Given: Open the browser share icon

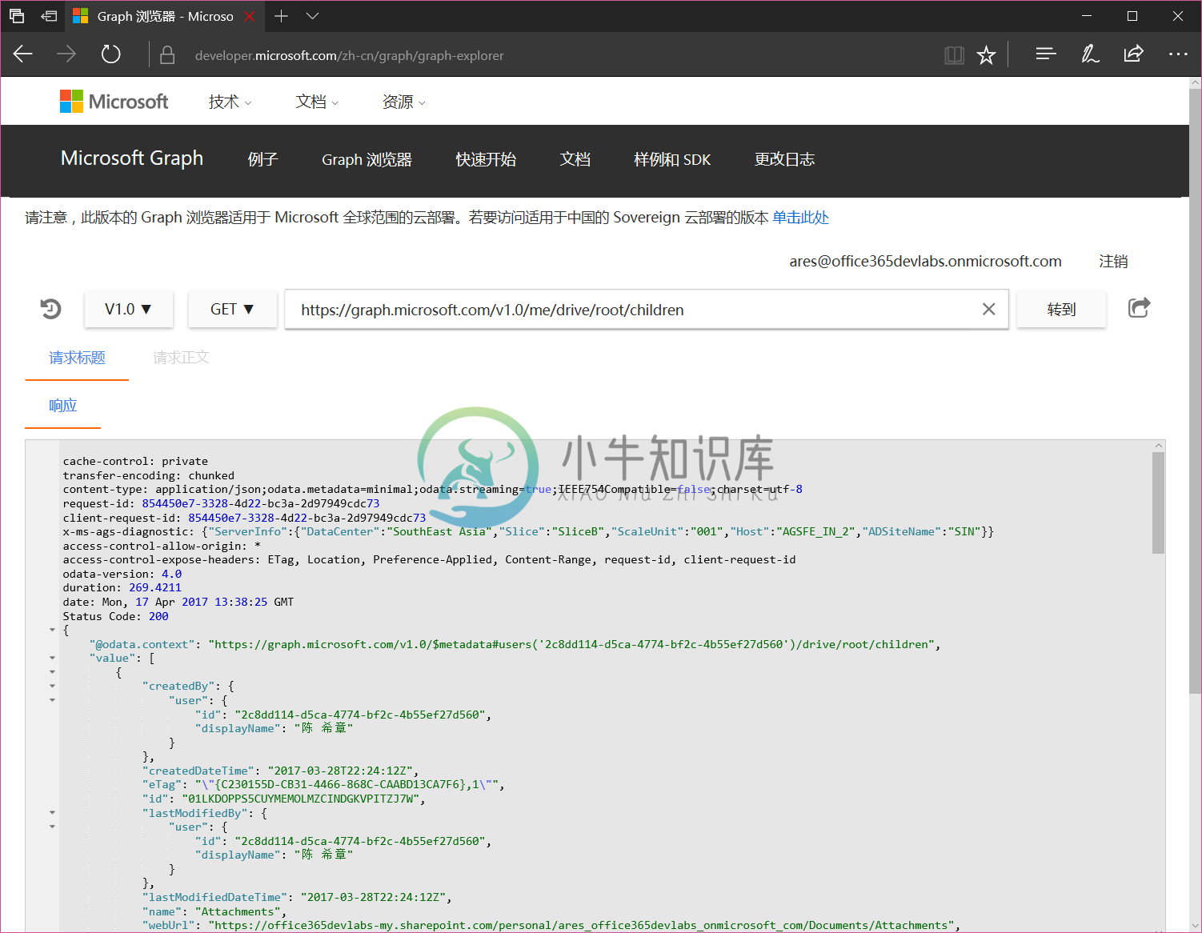Looking at the screenshot, I should [1133, 54].
